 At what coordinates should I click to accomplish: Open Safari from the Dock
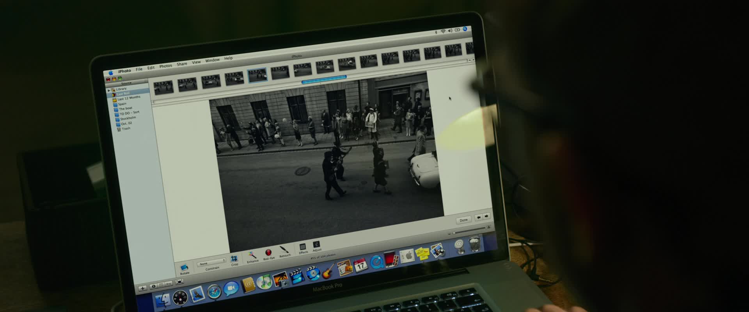(214, 291)
